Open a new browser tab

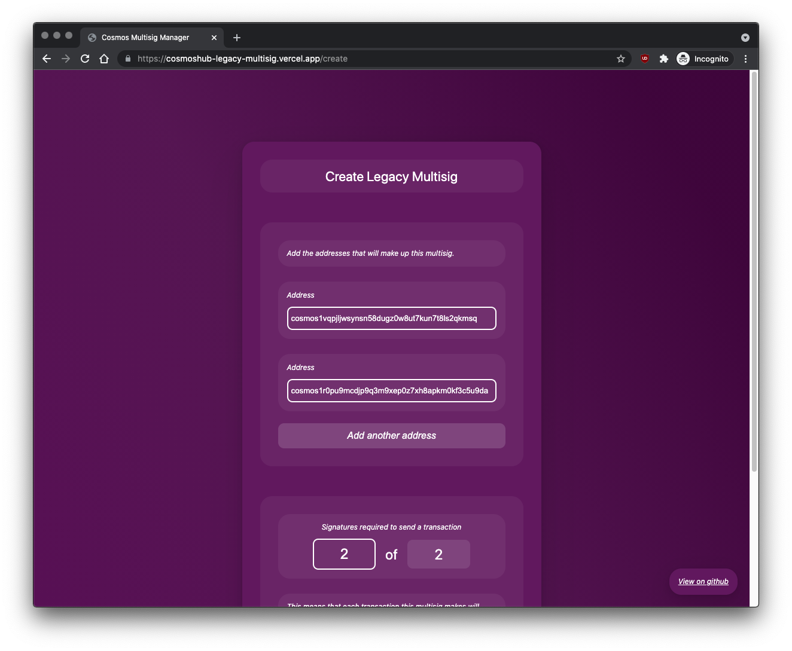point(236,37)
